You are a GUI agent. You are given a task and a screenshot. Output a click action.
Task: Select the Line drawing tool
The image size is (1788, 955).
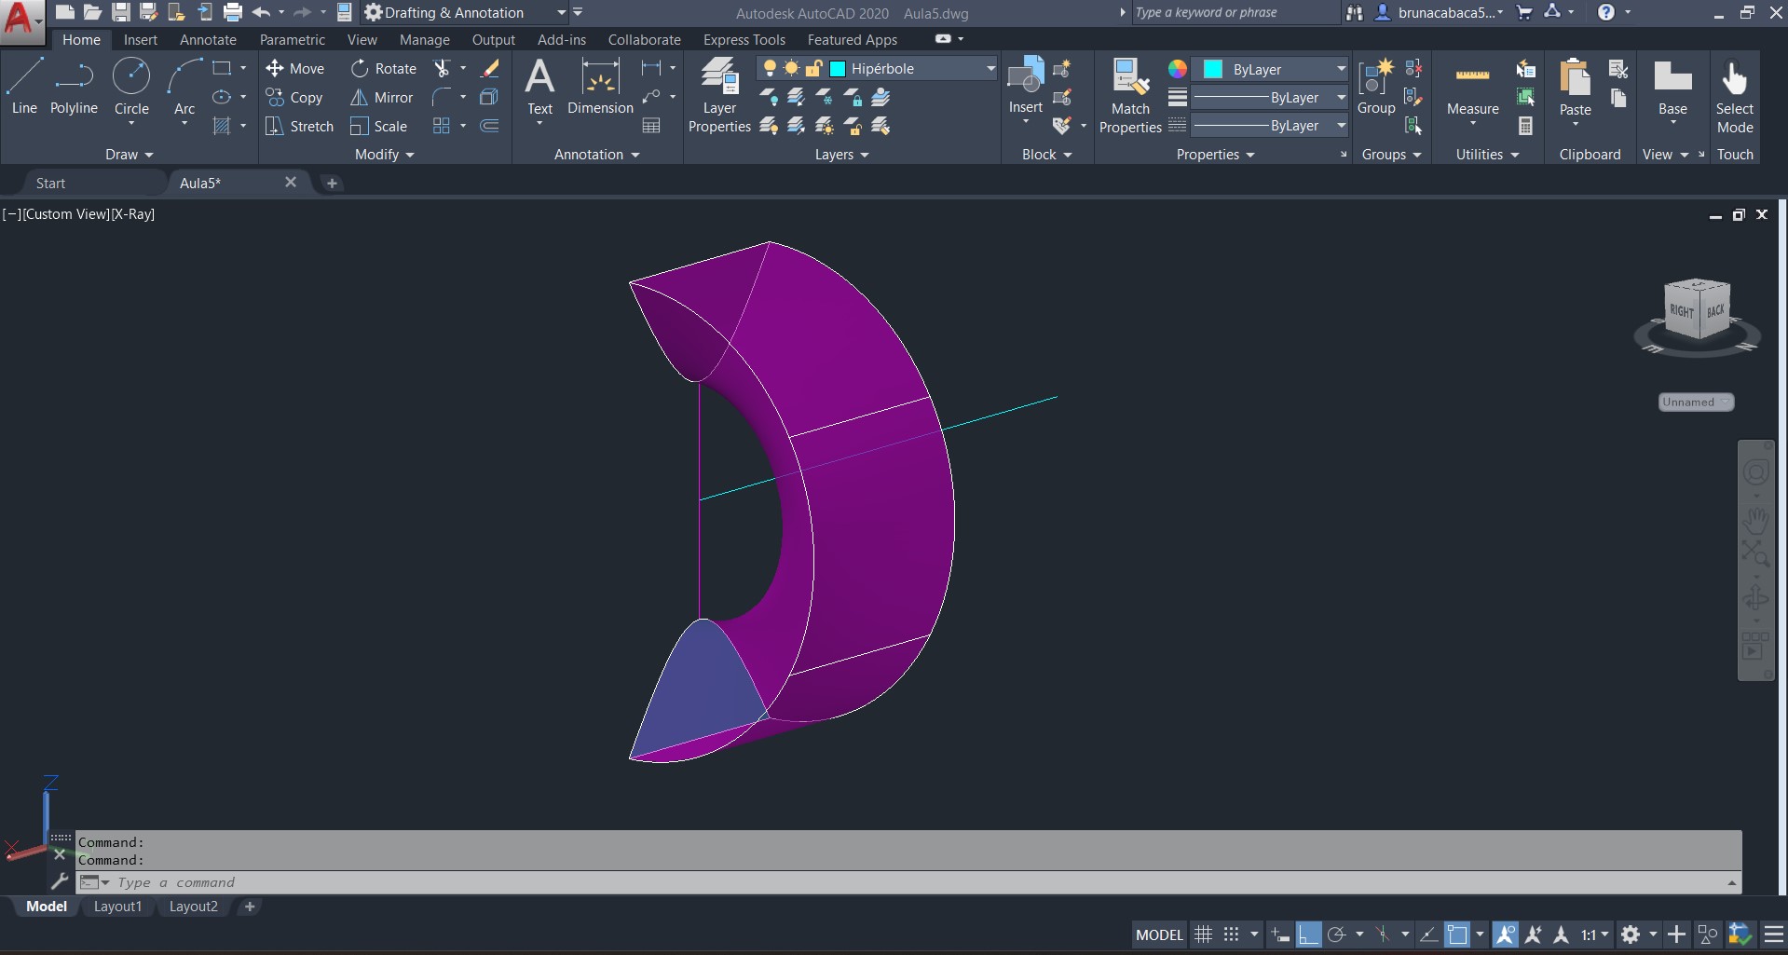click(24, 87)
